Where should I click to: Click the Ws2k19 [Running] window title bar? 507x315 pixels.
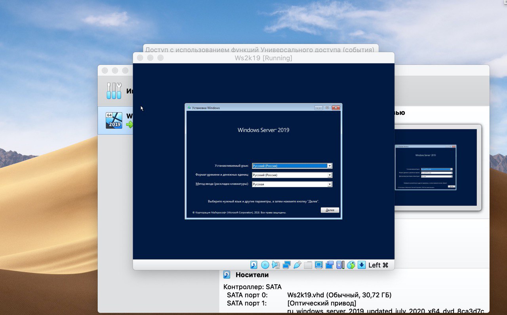263,58
